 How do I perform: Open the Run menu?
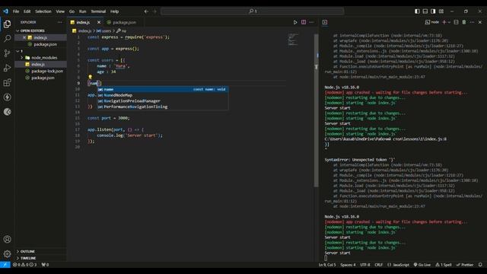coord(82,11)
